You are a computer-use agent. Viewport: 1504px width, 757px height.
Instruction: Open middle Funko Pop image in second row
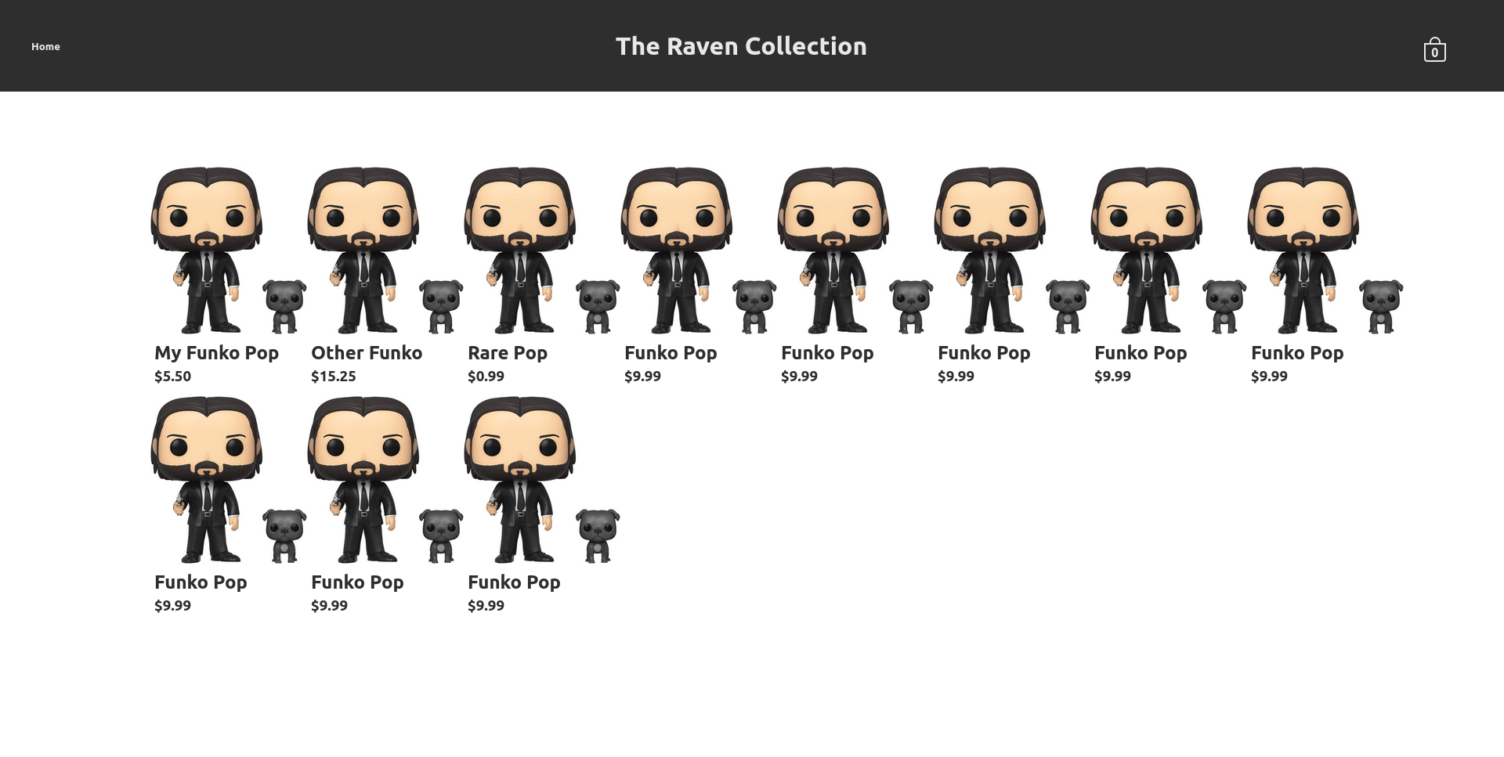(385, 479)
